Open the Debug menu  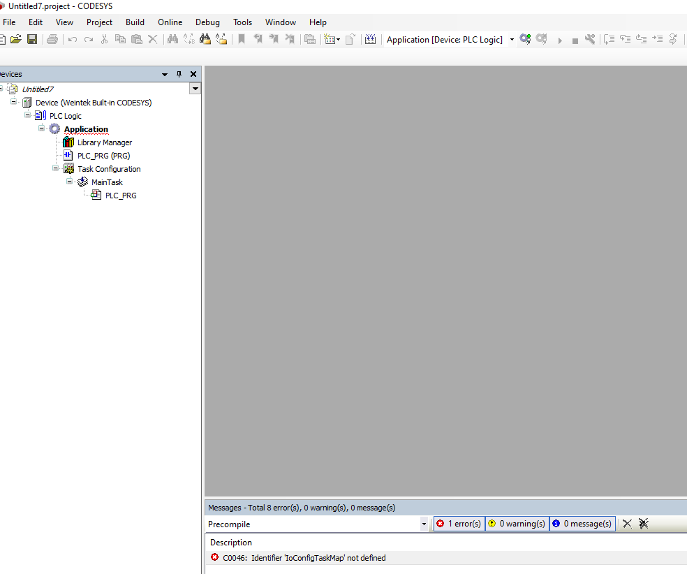(207, 22)
